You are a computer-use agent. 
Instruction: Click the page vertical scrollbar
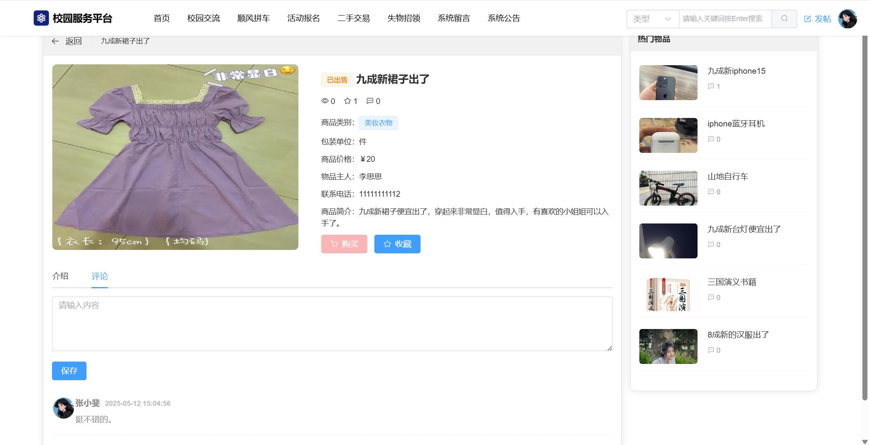click(864, 217)
